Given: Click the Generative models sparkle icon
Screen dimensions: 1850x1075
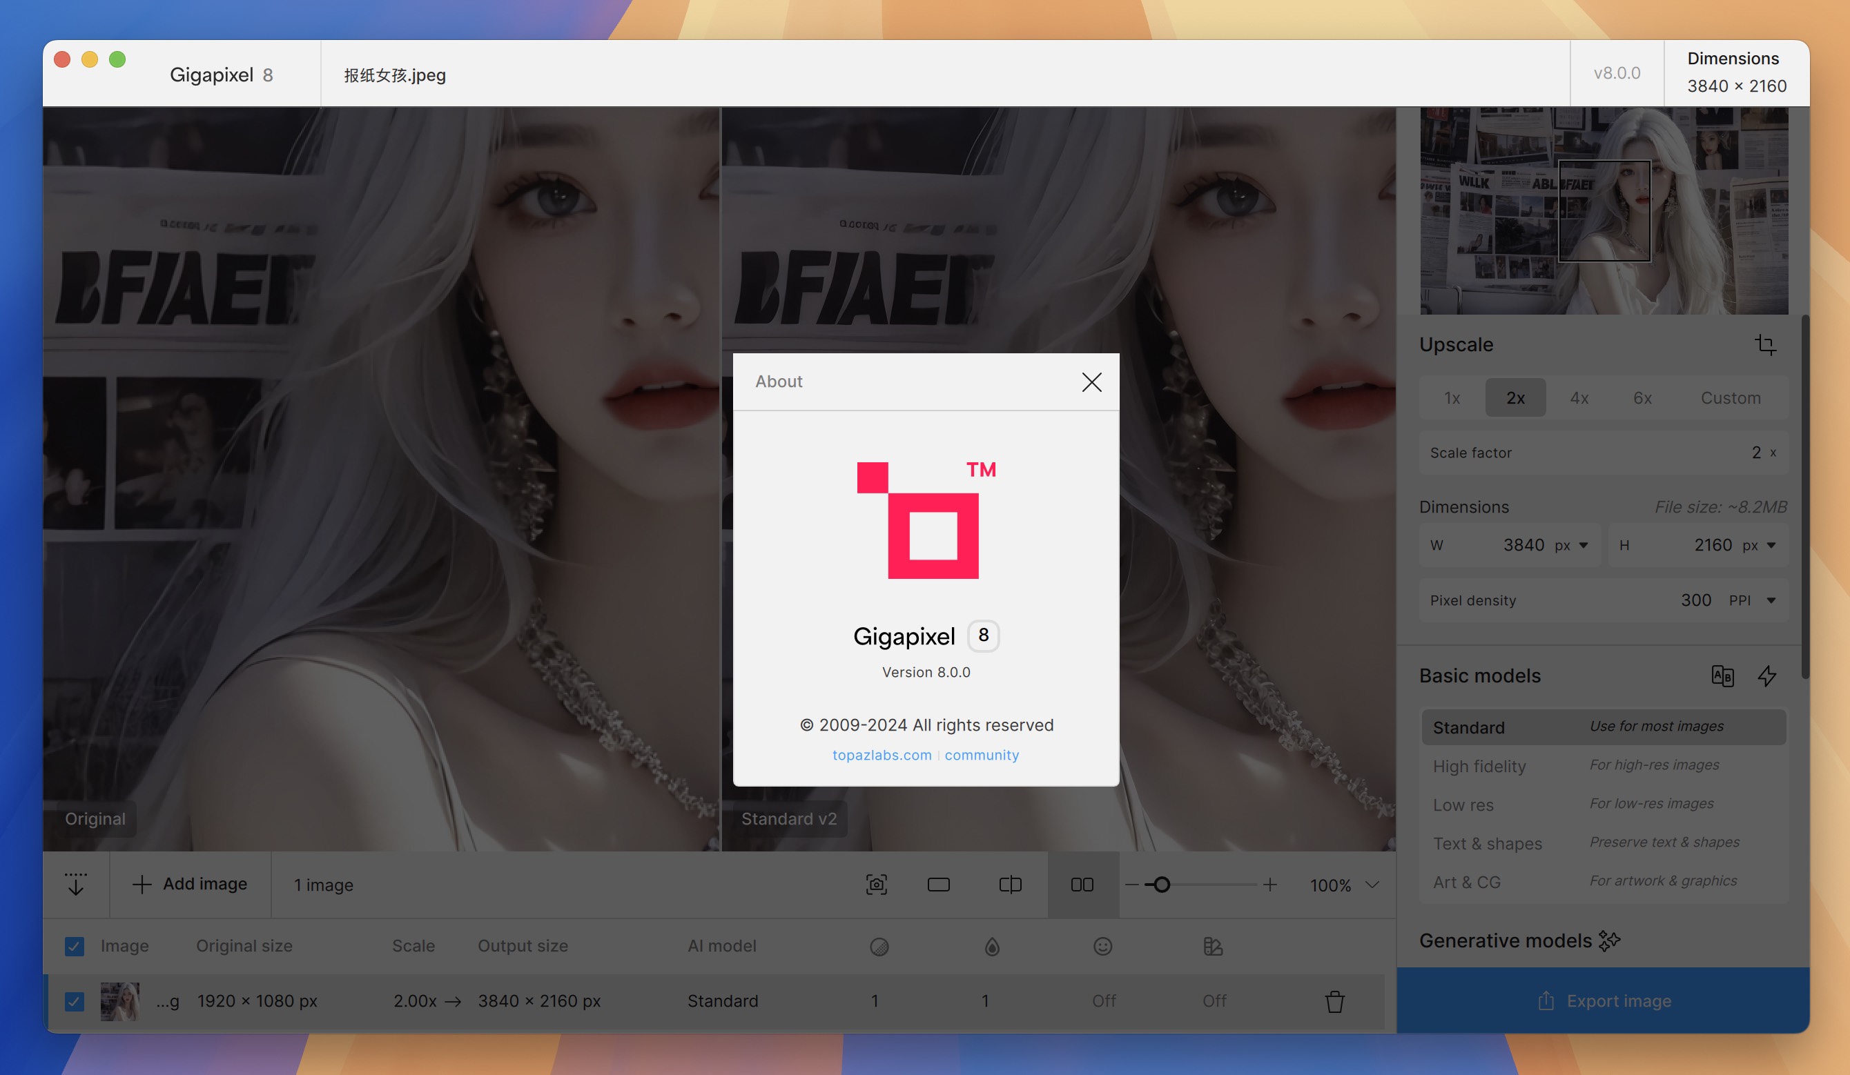Looking at the screenshot, I should [x=1609, y=940].
